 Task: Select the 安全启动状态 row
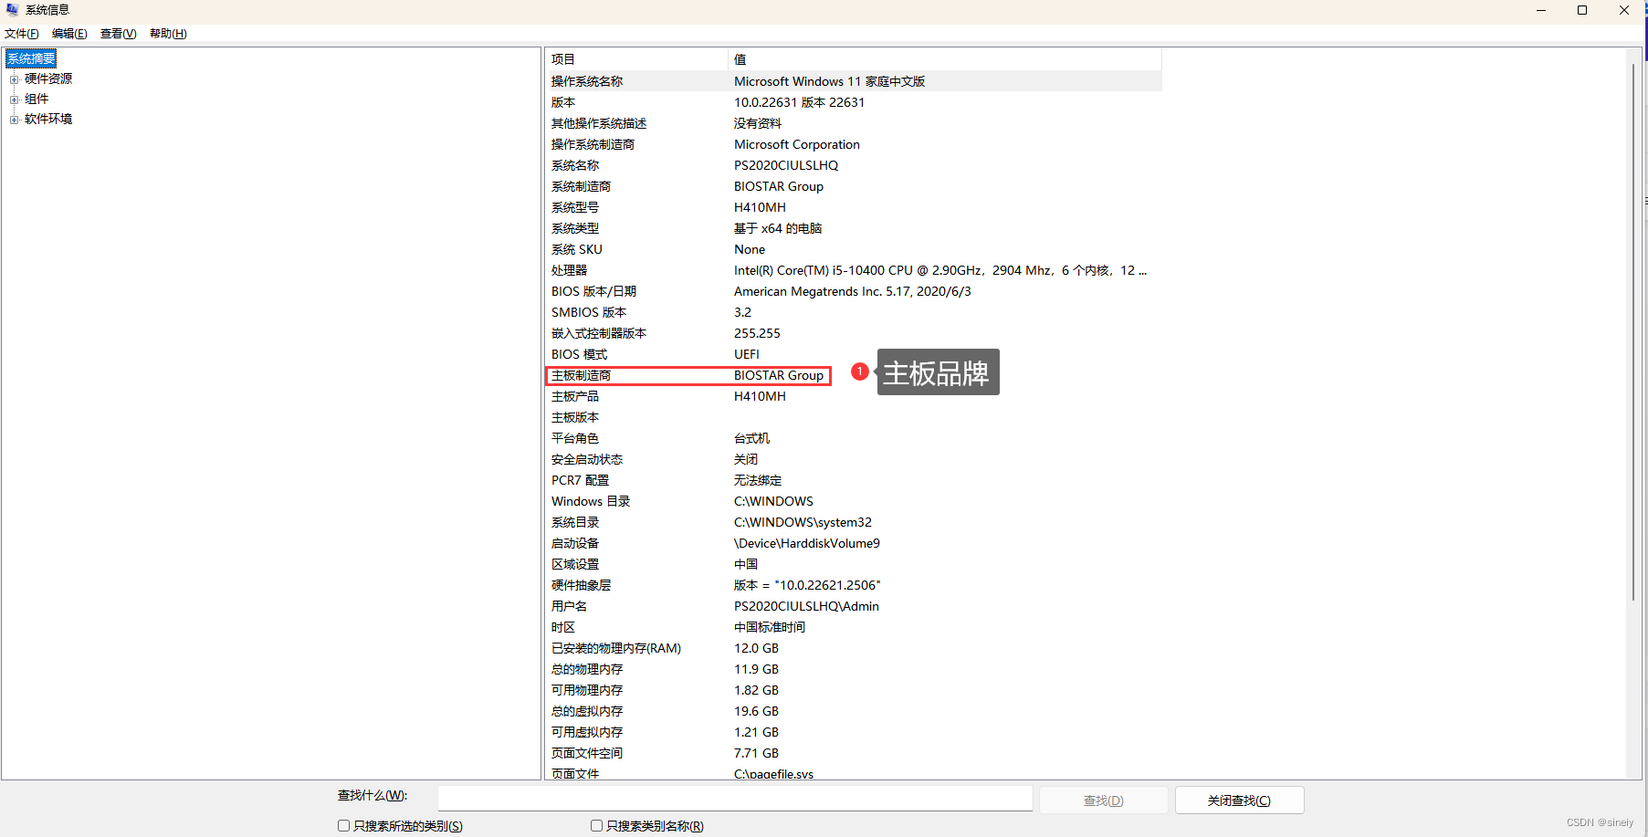click(x=854, y=459)
